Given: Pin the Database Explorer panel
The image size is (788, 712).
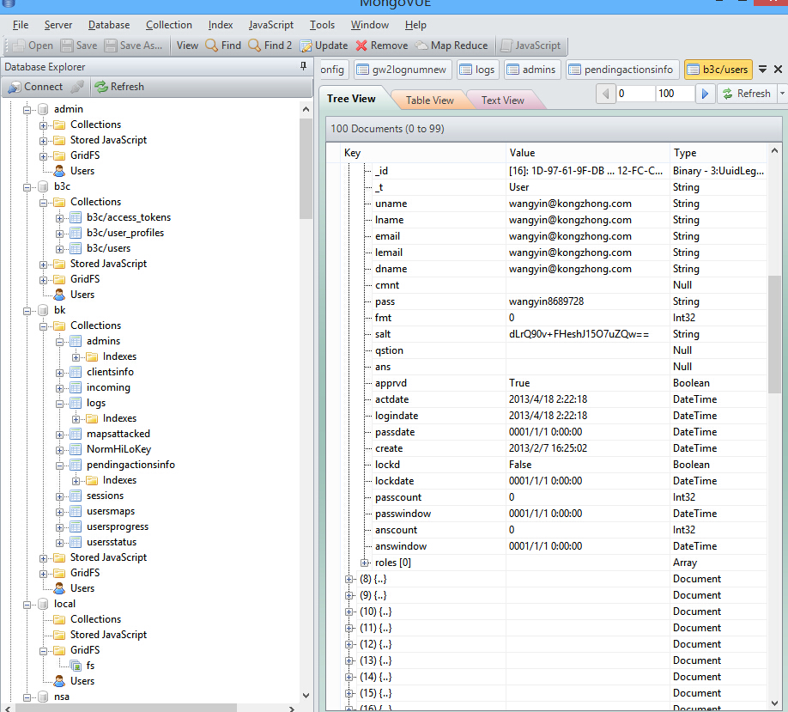Looking at the screenshot, I should [303, 66].
